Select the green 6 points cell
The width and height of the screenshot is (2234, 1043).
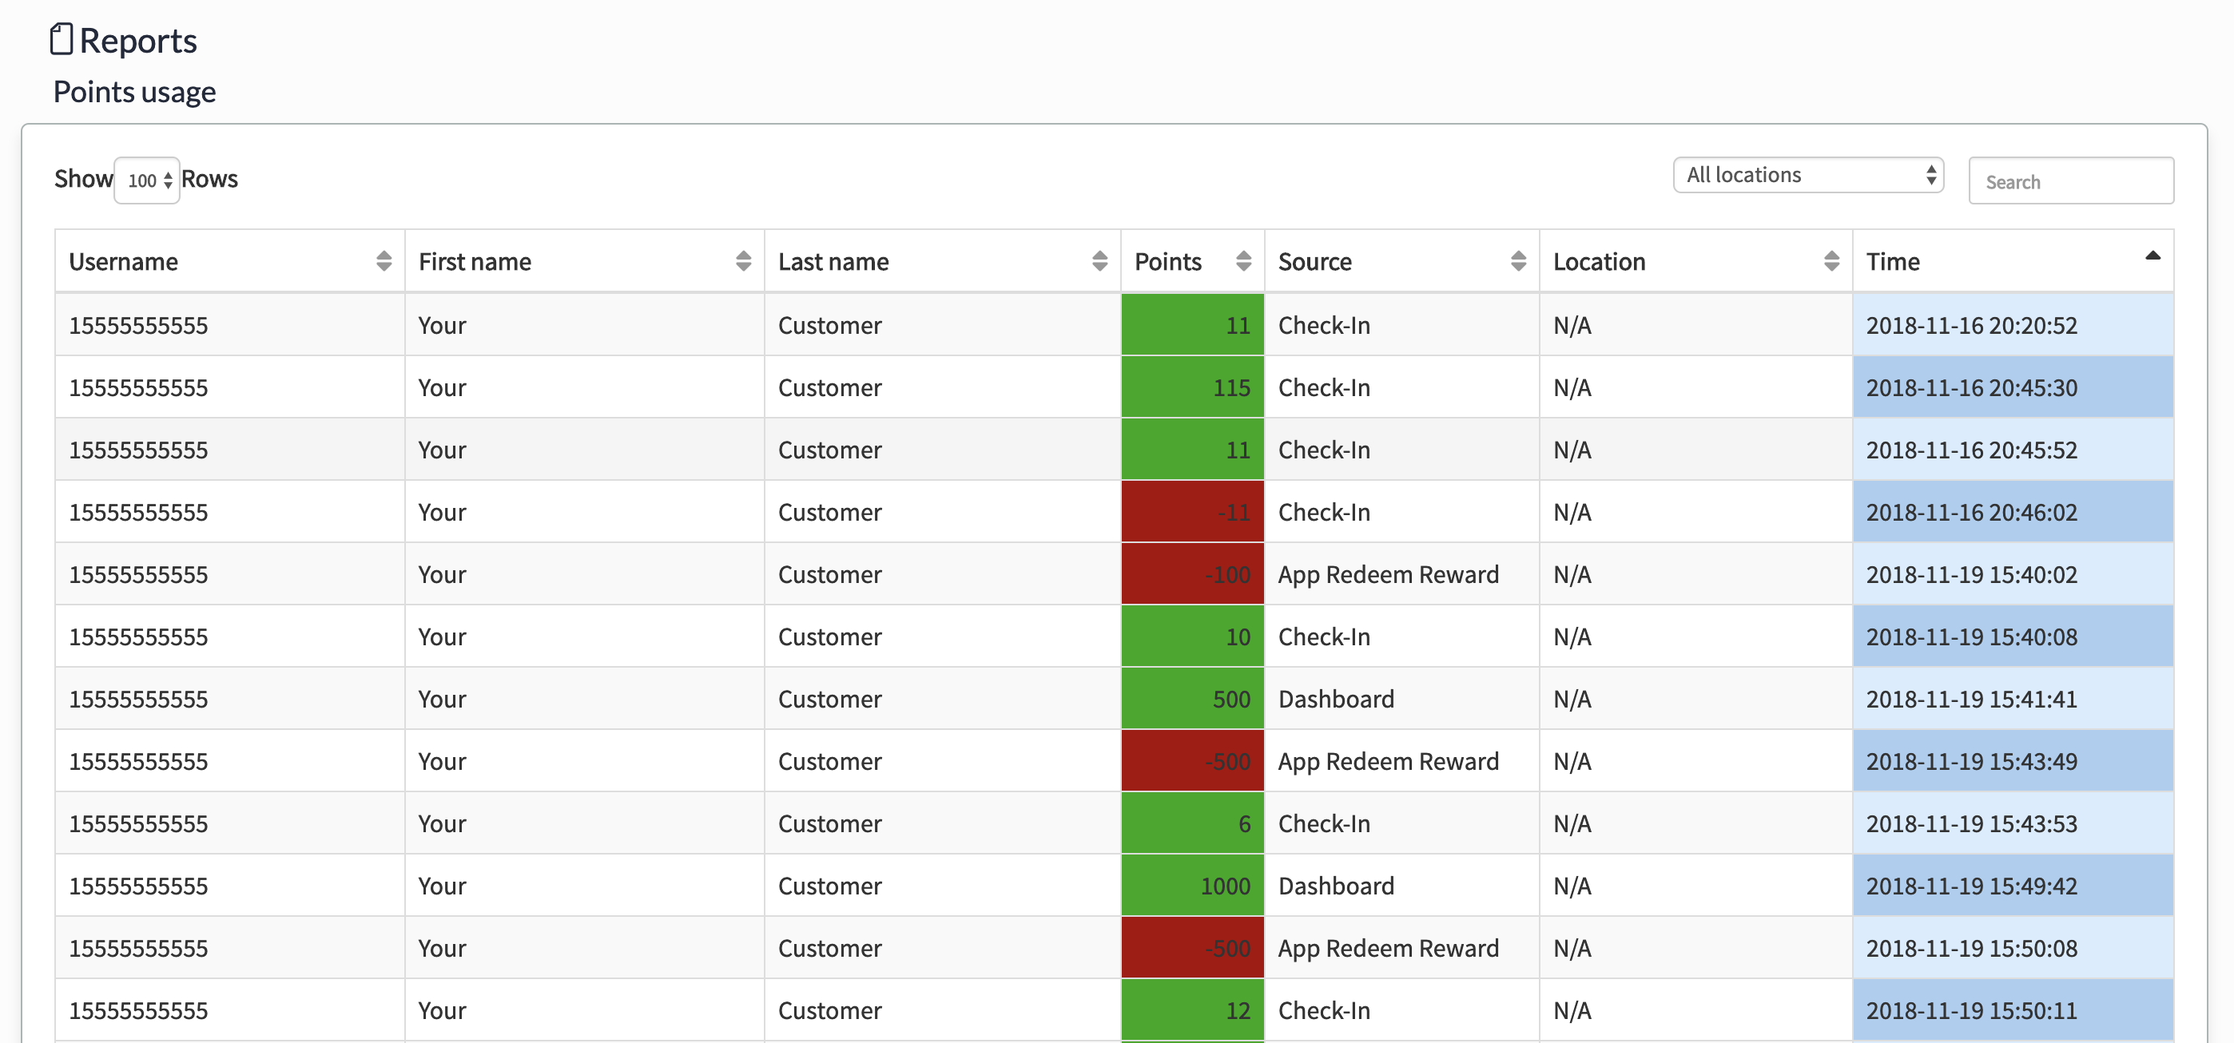point(1192,823)
